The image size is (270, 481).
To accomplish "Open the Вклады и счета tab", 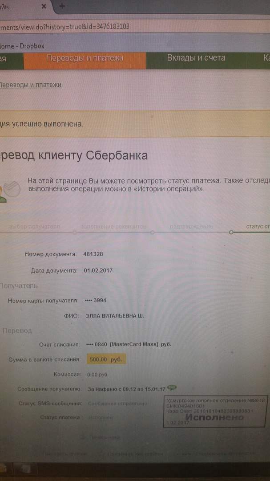I will click(x=196, y=58).
